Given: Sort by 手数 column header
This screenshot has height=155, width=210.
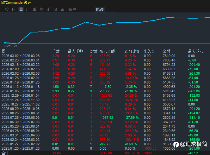Looking at the screenshot, I should (56, 51).
